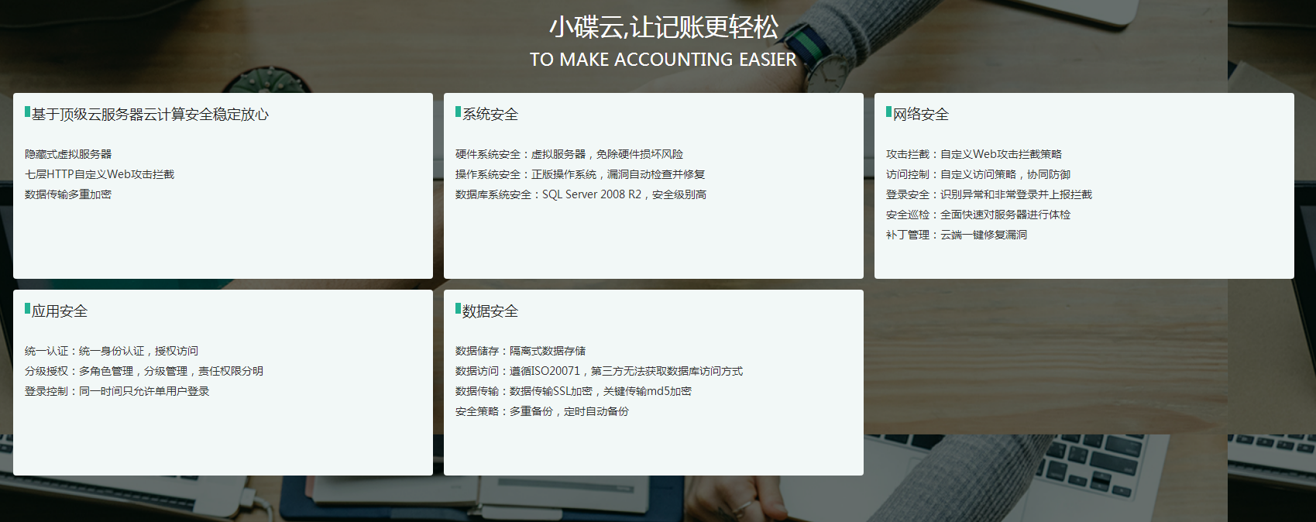This screenshot has height=522, width=1316.
Task: Click the 数据传输 line about SSL加密
Action: [574, 391]
